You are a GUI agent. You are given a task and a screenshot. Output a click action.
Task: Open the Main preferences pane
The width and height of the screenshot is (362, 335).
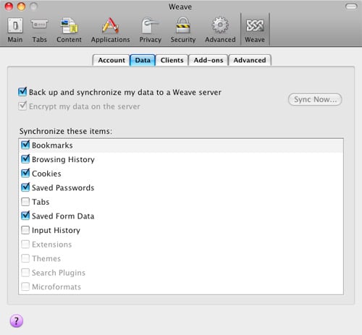[15, 30]
